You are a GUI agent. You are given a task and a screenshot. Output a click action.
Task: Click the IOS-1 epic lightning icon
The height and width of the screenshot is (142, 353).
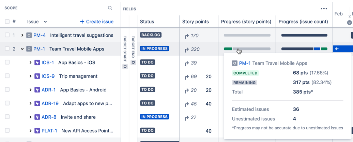37,62
